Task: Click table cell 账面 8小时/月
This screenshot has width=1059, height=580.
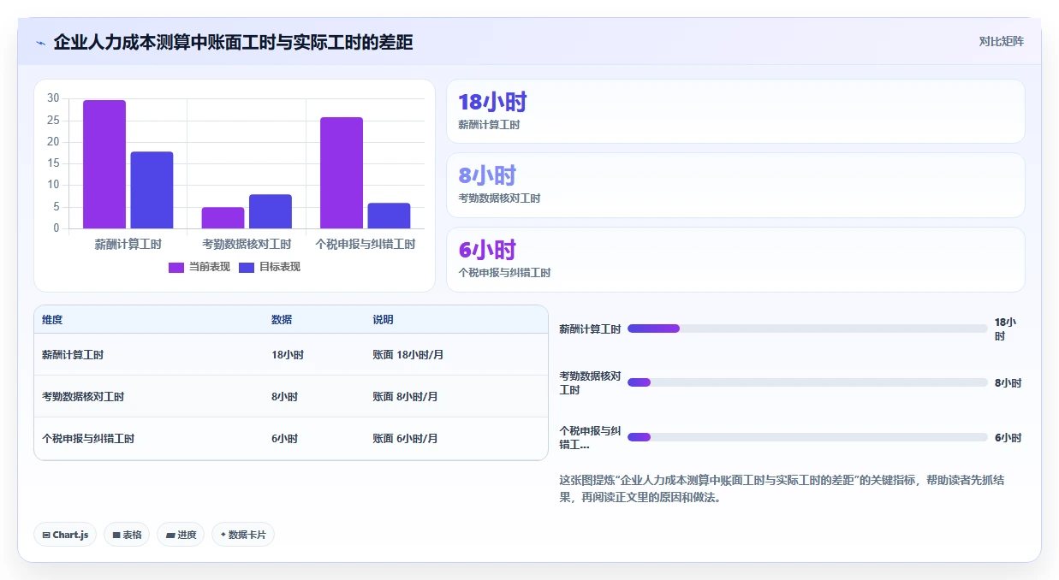Action: (x=405, y=396)
